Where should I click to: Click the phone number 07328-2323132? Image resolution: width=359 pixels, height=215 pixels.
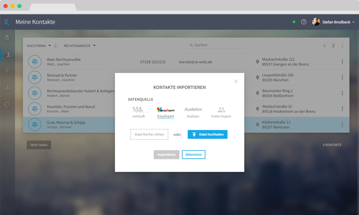153,62
